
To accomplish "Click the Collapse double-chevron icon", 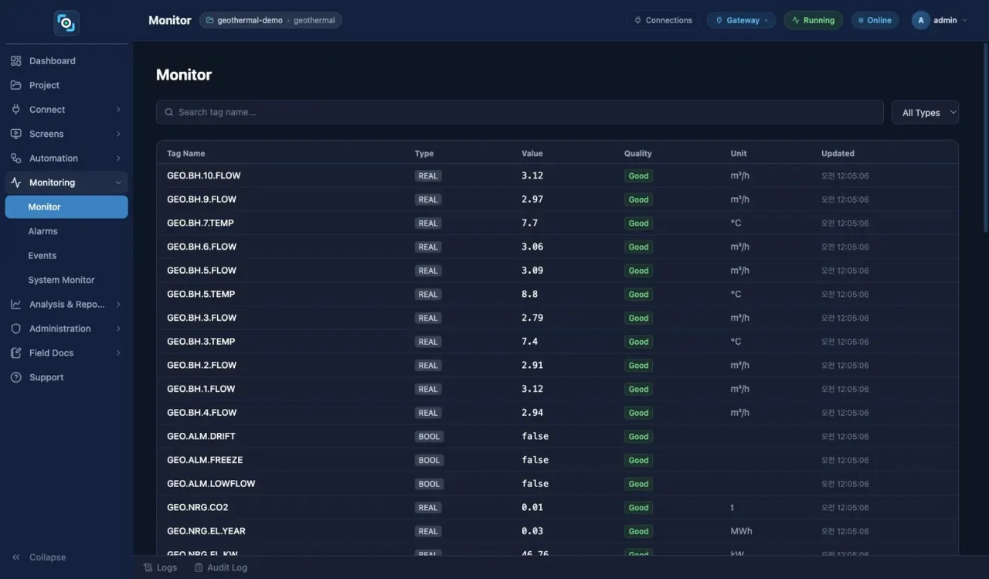I will tap(16, 557).
